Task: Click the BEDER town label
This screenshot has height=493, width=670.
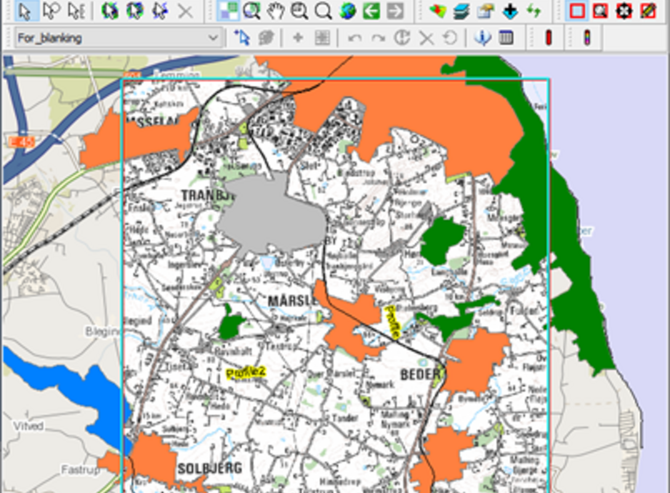Action: (420, 375)
